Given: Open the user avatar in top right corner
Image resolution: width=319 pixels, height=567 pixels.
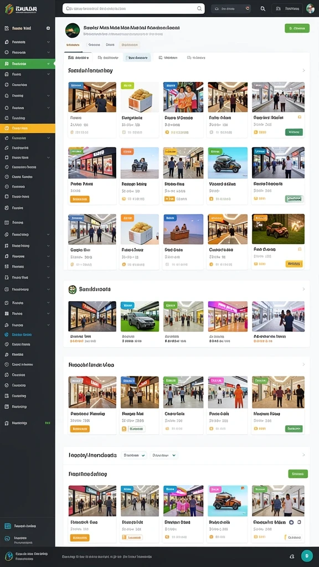Looking at the screenshot, I should (x=310, y=9).
